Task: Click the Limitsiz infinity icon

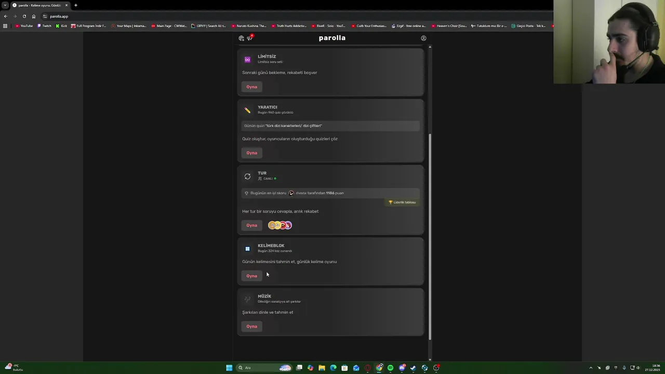Action: (247, 59)
